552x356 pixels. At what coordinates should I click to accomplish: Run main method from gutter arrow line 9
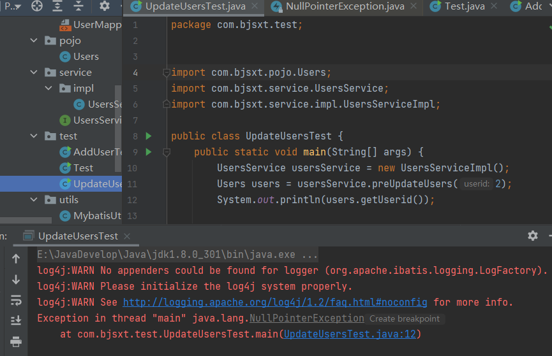coord(149,152)
